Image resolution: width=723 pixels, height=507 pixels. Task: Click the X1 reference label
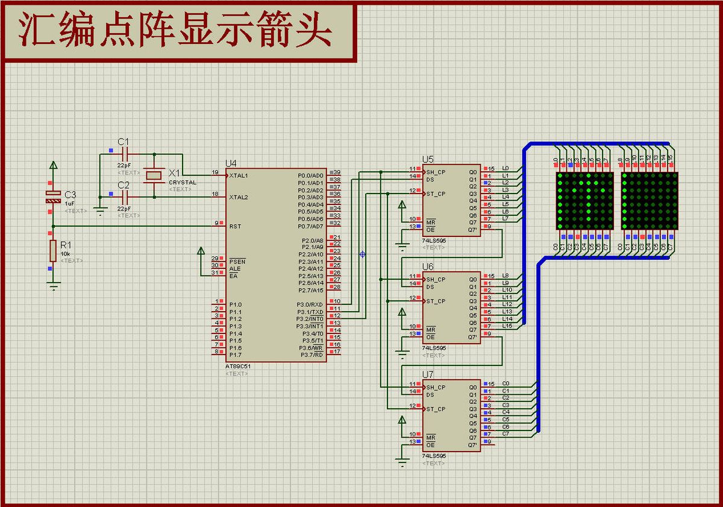point(174,172)
